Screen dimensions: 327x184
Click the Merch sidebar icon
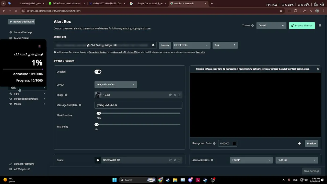11,104
